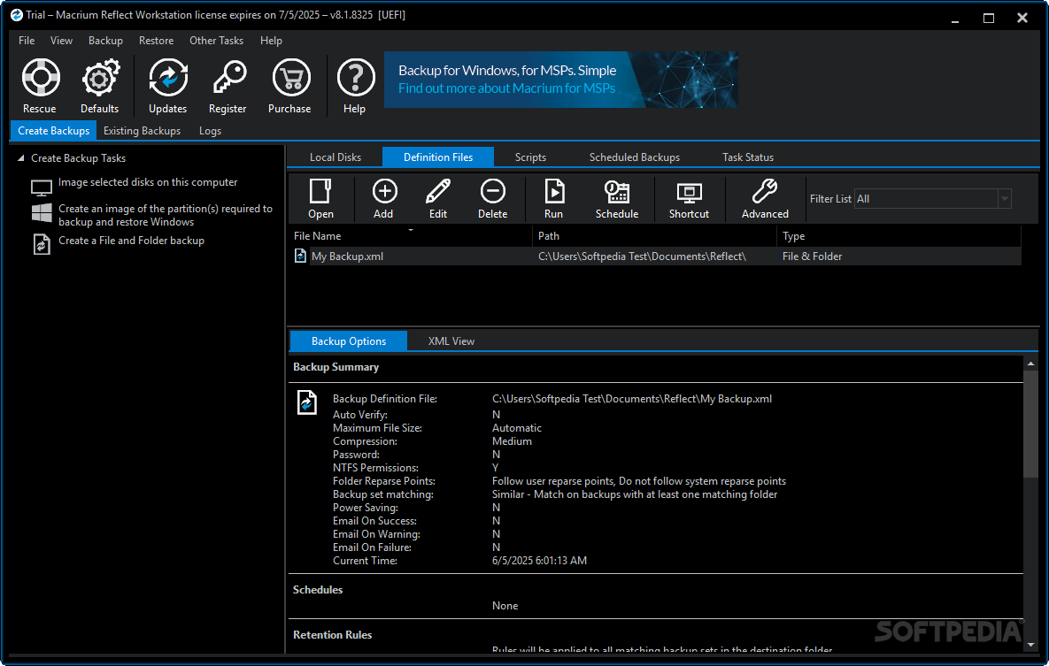Click Create a File and Folder backup
The height and width of the screenshot is (666, 1049).
click(x=131, y=240)
